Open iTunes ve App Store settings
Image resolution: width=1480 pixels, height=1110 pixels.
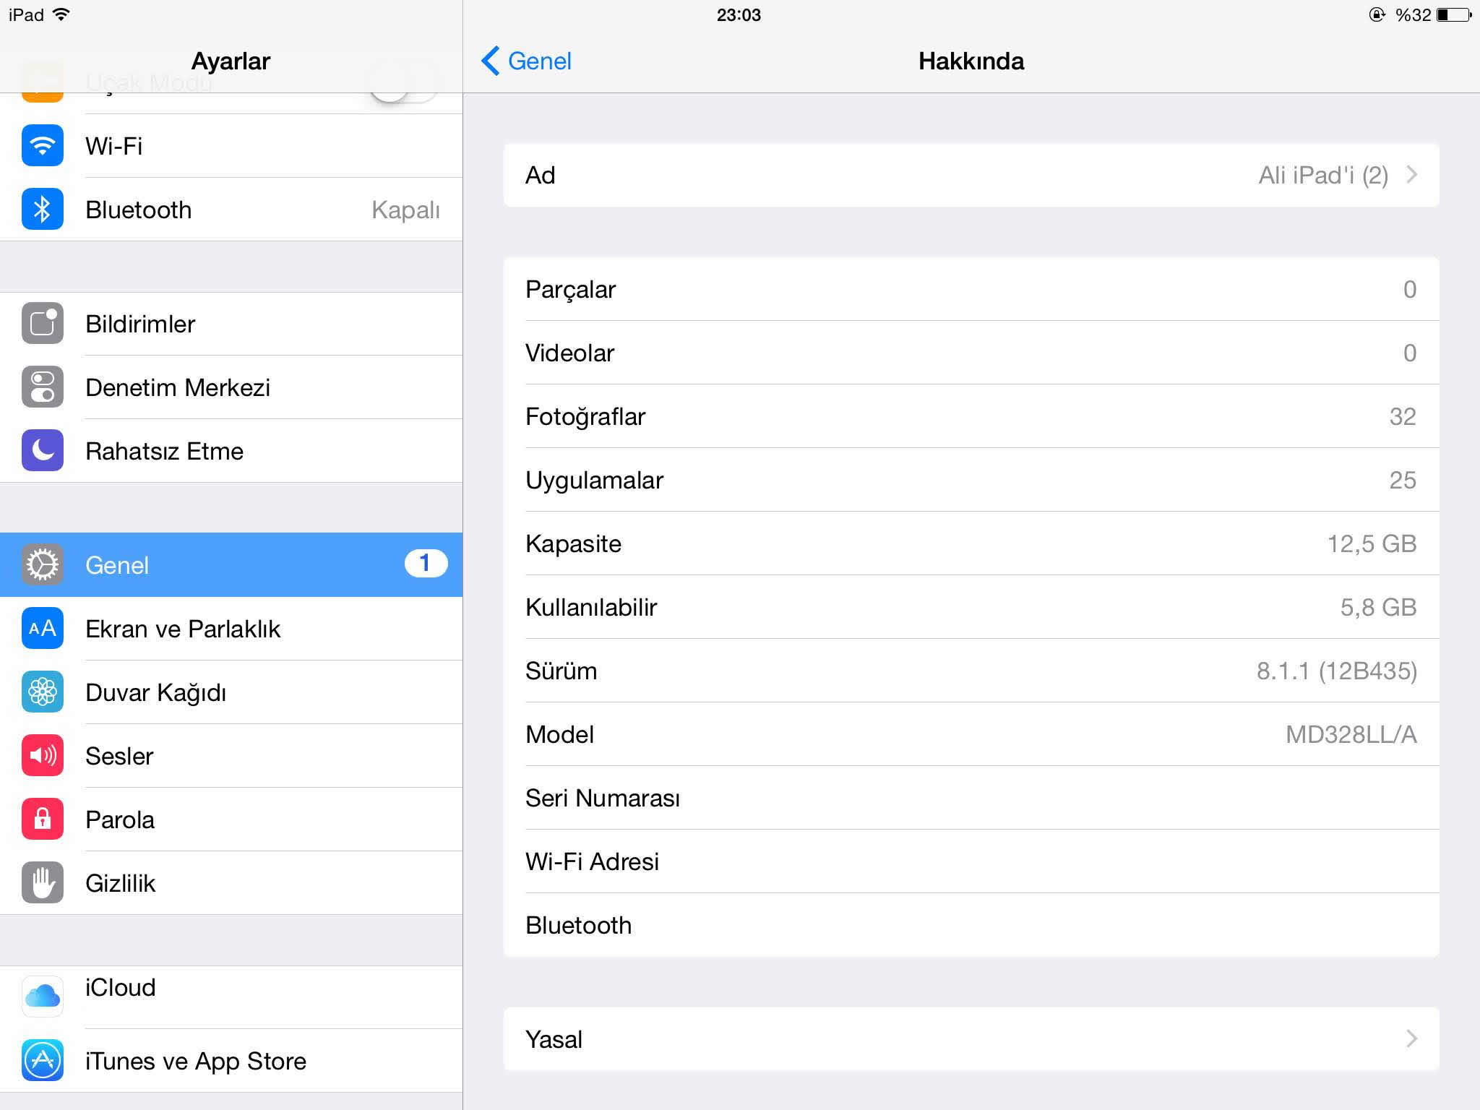[231, 1060]
